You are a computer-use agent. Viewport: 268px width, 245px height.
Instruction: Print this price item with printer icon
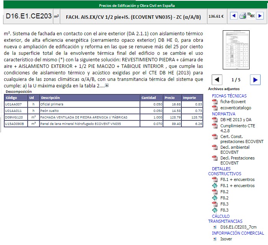click(x=243, y=16)
